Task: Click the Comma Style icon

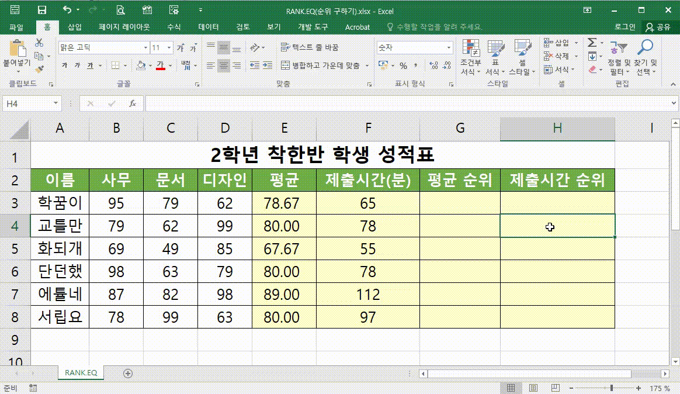Action: (x=416, y=66)
